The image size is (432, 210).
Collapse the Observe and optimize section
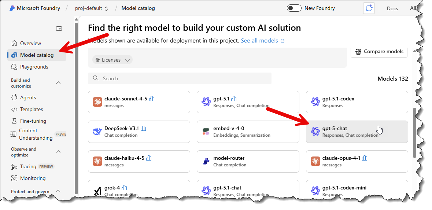[58, 152]
